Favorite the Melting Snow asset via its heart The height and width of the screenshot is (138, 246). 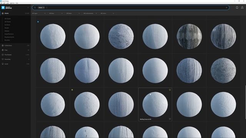[x=170, y=119]
